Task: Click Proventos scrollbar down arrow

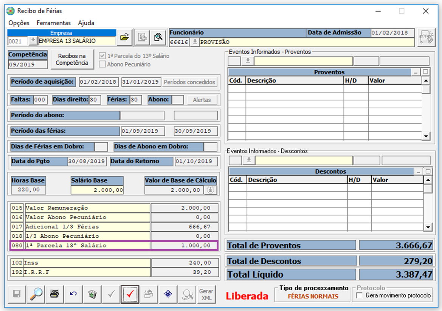Action: 426,136
